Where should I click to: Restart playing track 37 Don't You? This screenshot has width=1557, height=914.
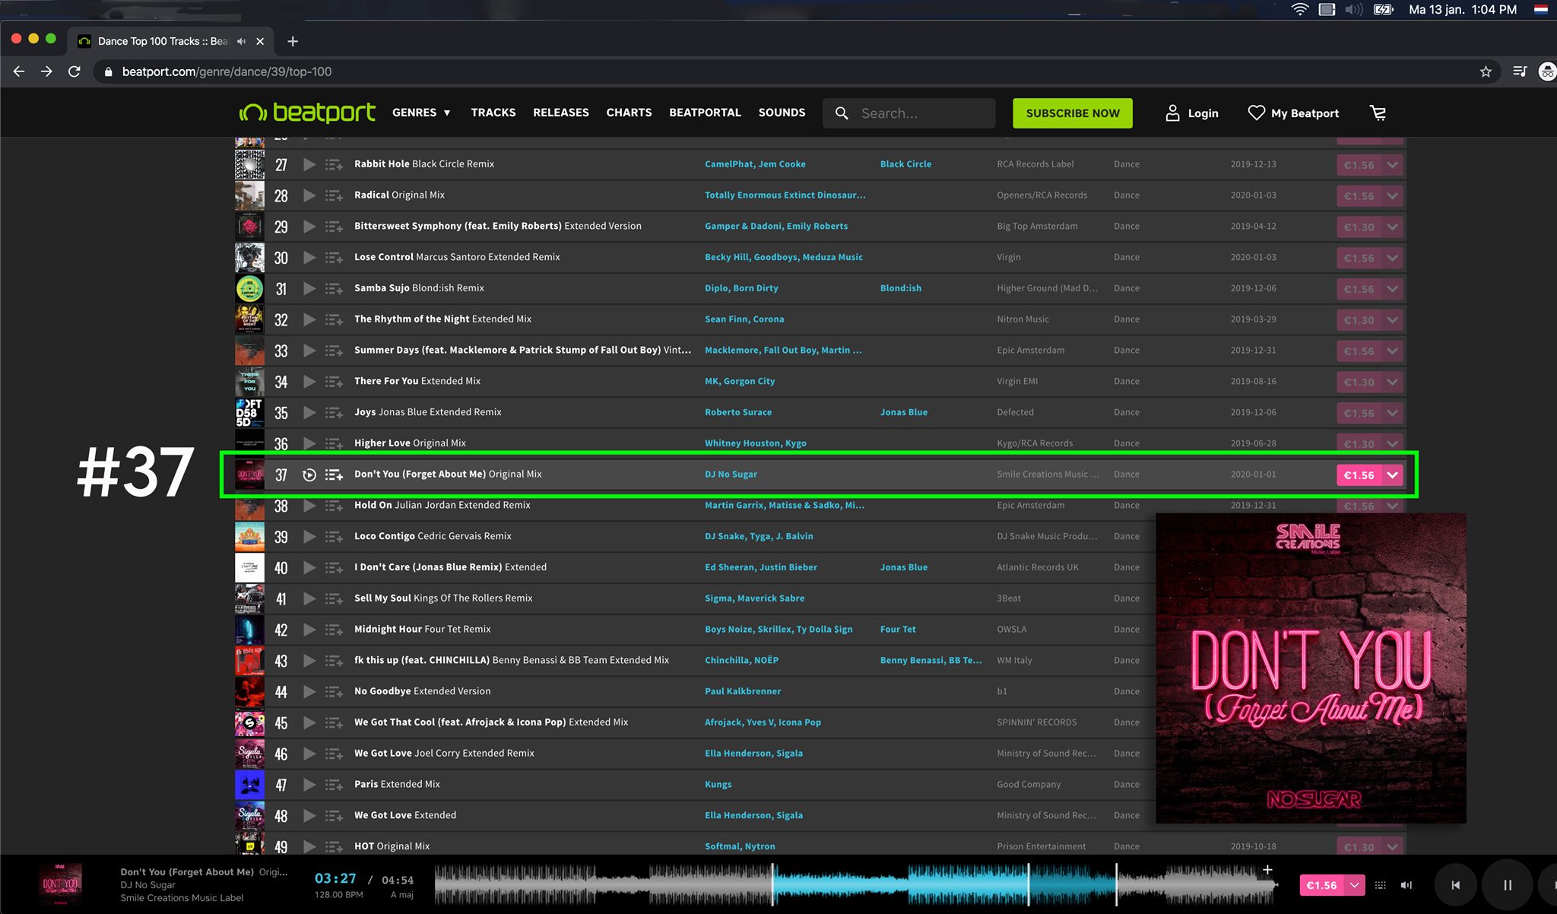pyautogui.click(x=309, y=475)
